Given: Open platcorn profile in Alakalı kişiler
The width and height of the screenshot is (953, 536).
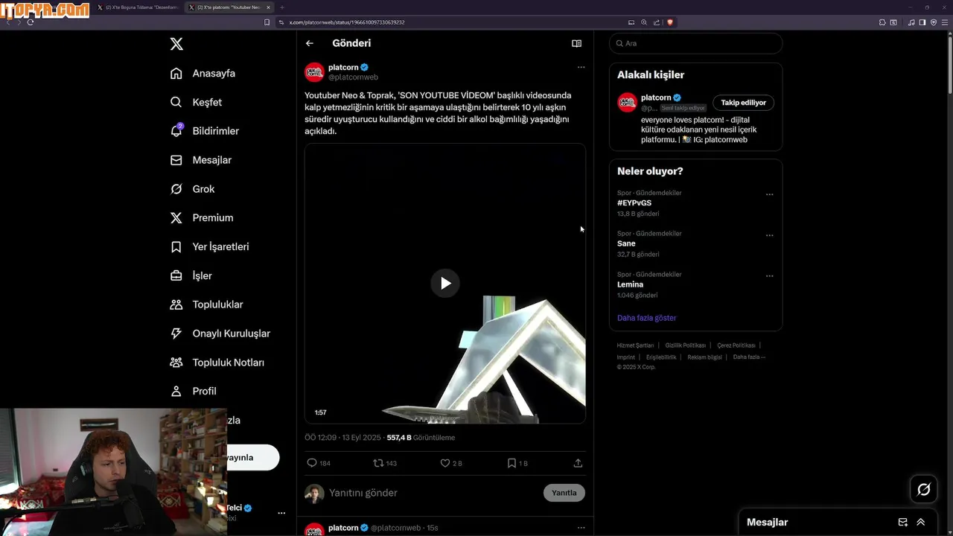Looking at the screenshot, I should tap(655, 98).
